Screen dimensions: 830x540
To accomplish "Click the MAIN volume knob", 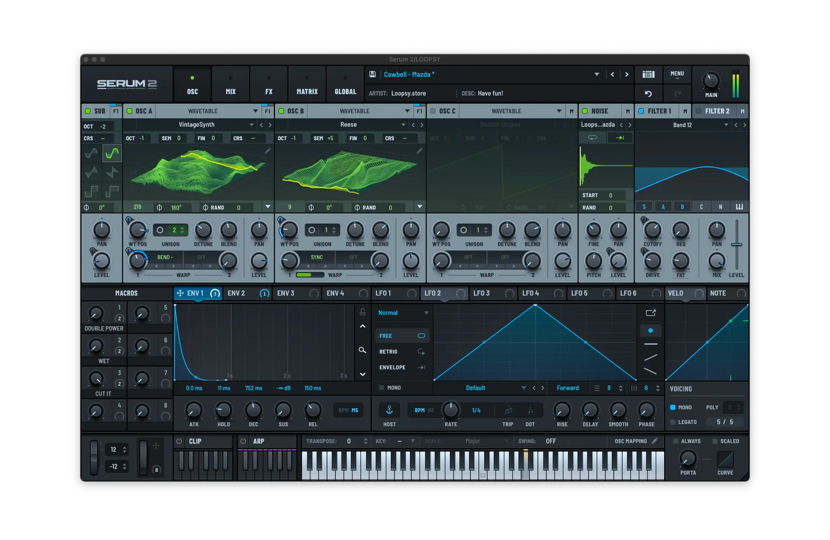I will pyautogui.click(x=711, y=81).
